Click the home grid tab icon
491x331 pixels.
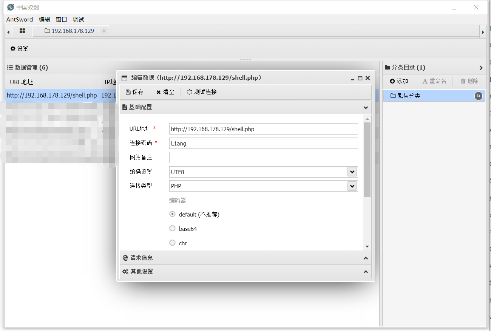pyautogui.click(x=22, y=31)
